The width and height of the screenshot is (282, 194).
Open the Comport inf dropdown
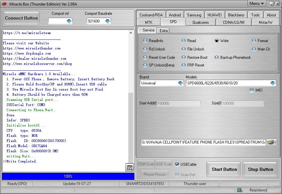pyautogui.click(x=69, y=21)
